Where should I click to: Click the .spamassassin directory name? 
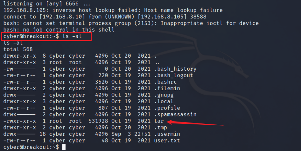tap(175, 114)
